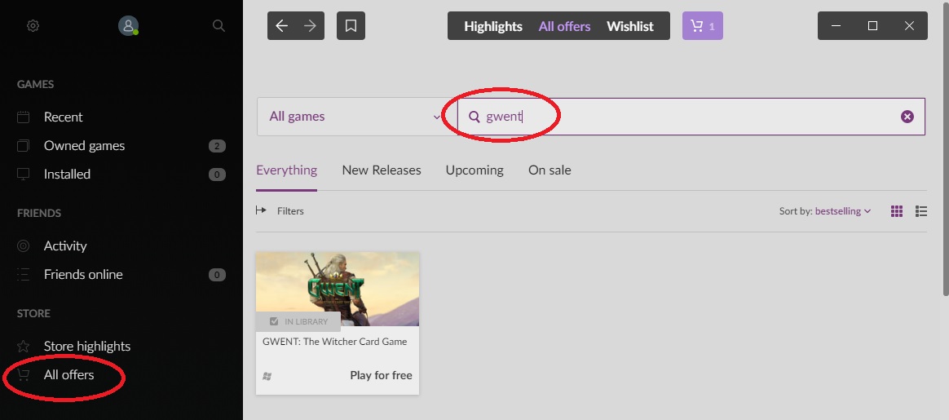Screen dimensions: 949x420
Task: Open the user profile avatar
Action: (x=128, y=25)
